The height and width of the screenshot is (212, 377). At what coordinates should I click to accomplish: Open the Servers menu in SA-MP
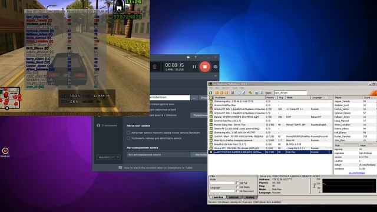coord(226,88)
